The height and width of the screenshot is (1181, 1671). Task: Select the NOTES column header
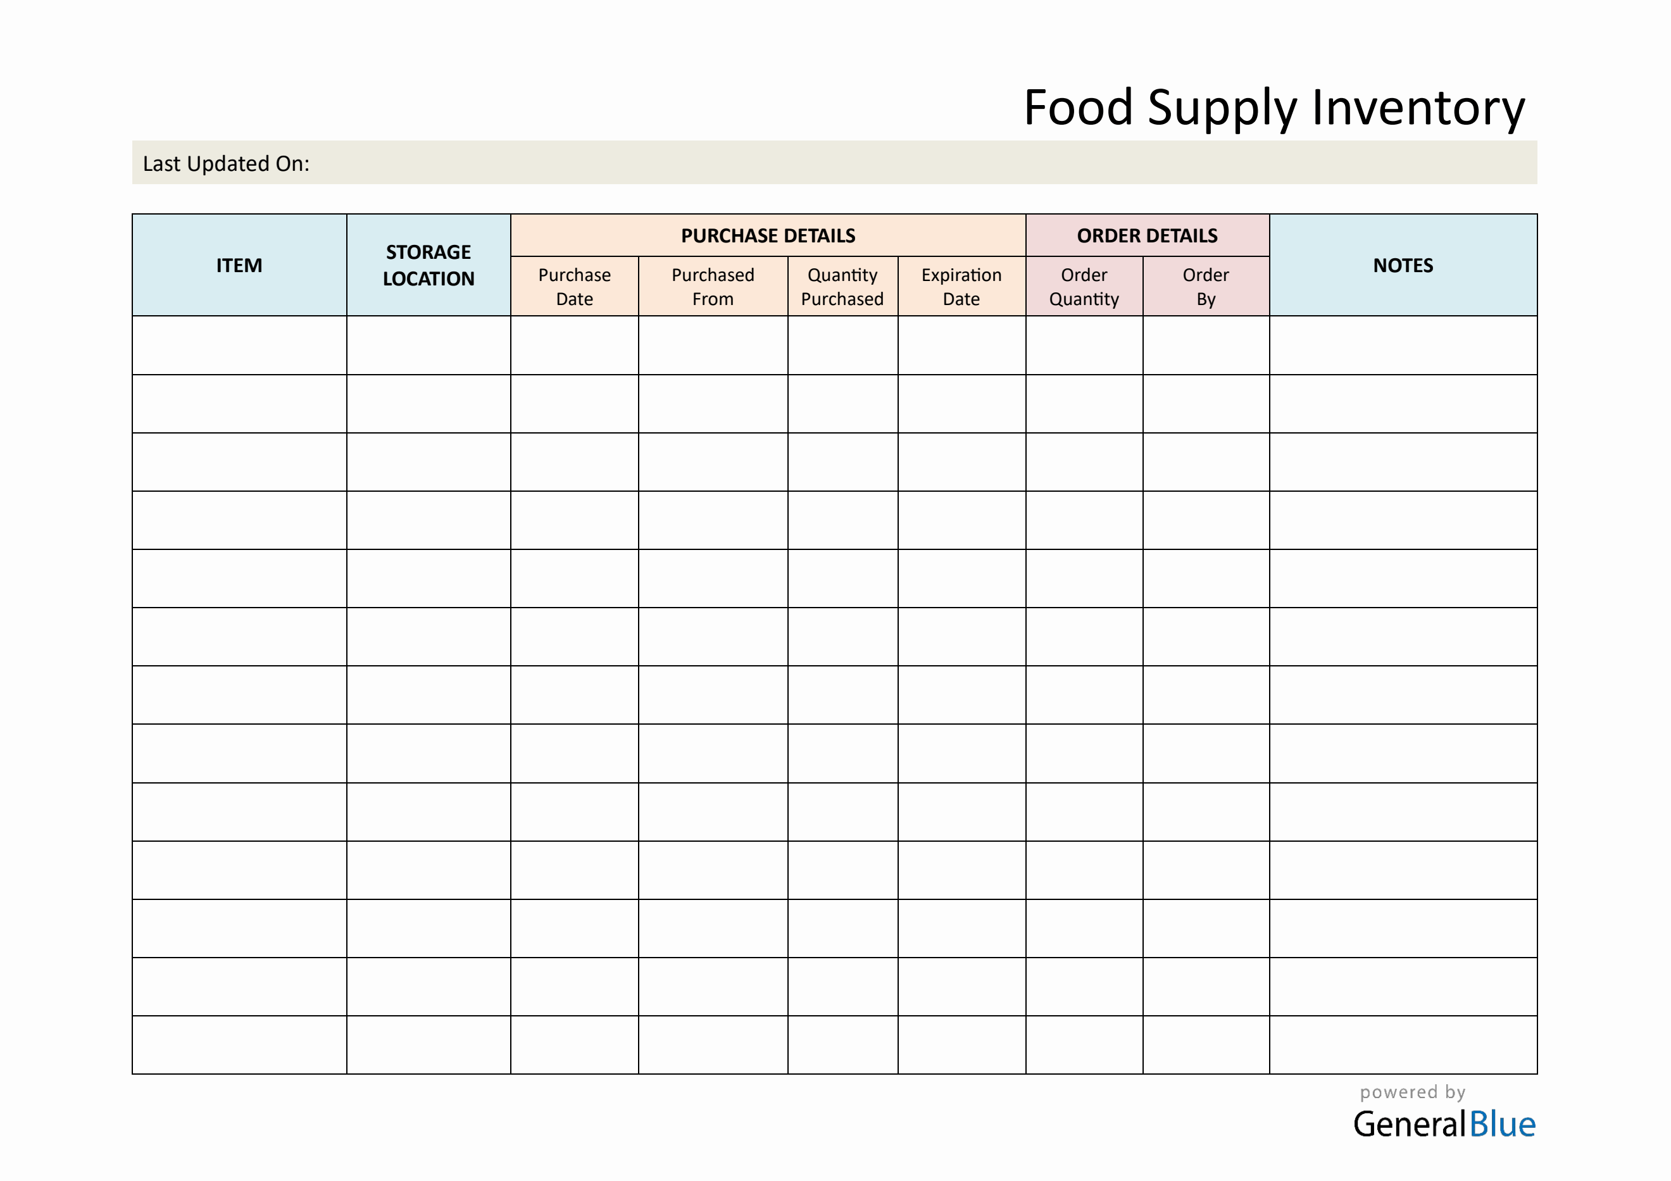(1403, 266)
